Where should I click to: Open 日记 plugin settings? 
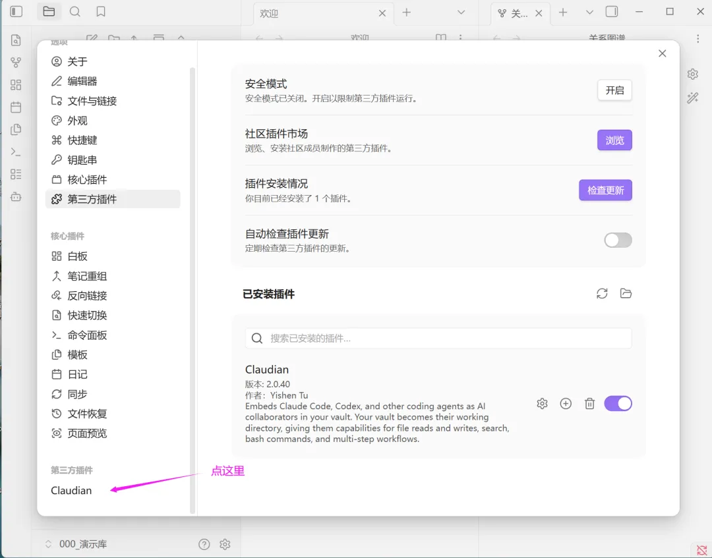113,374
